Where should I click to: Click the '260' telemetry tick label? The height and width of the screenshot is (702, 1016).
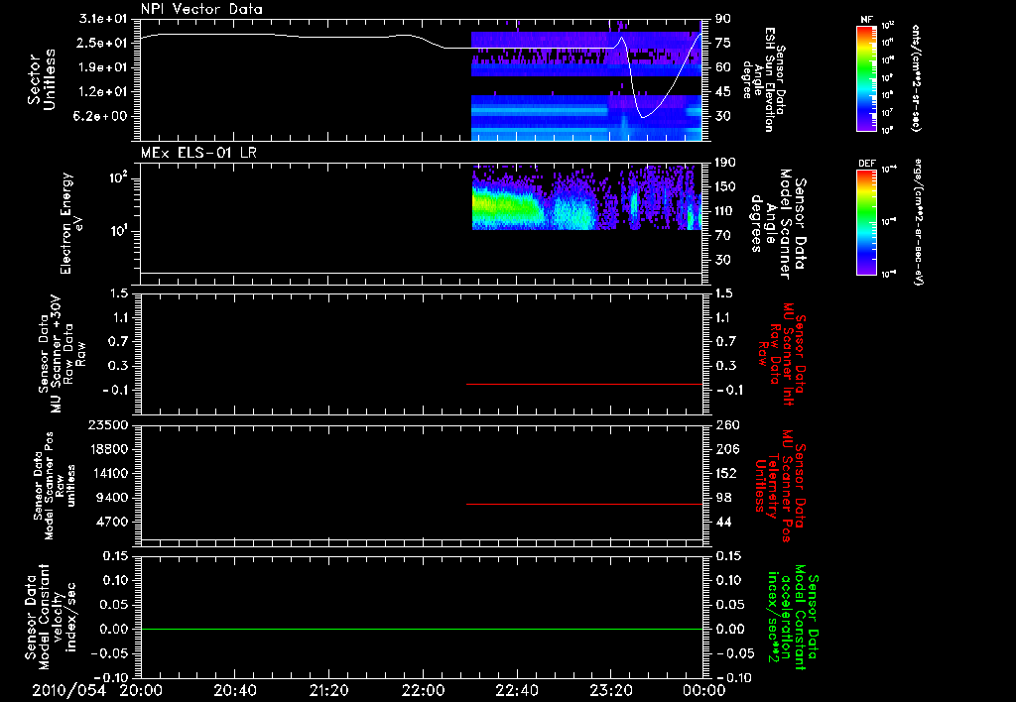[x=727, y=425]
